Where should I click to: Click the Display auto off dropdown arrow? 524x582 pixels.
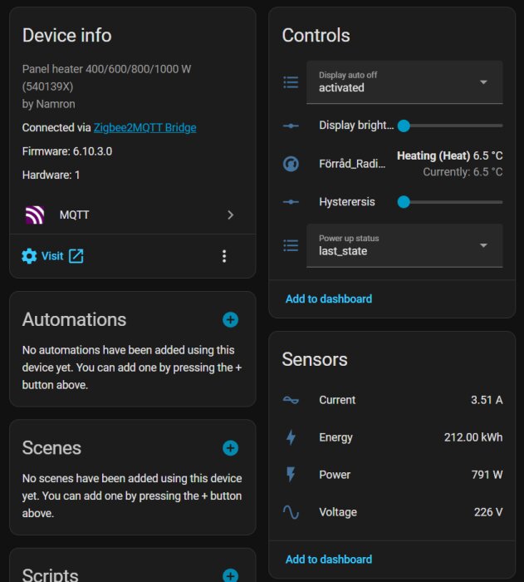[x=483, y=82]
